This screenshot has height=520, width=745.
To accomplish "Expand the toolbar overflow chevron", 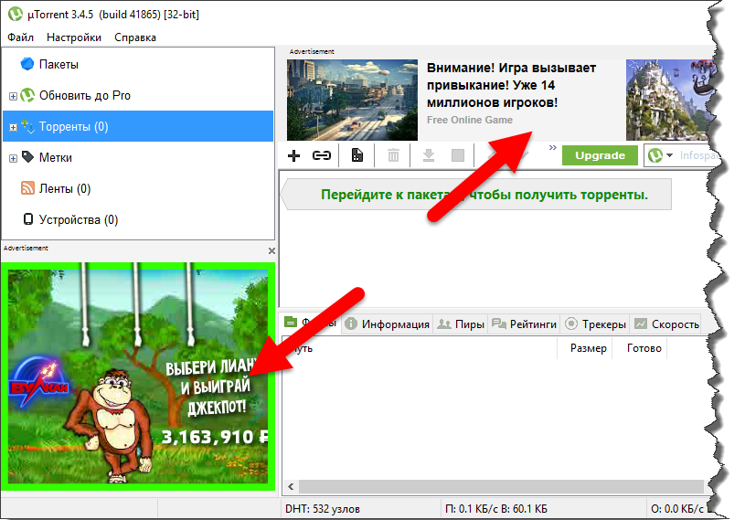I will click(552, 148).
